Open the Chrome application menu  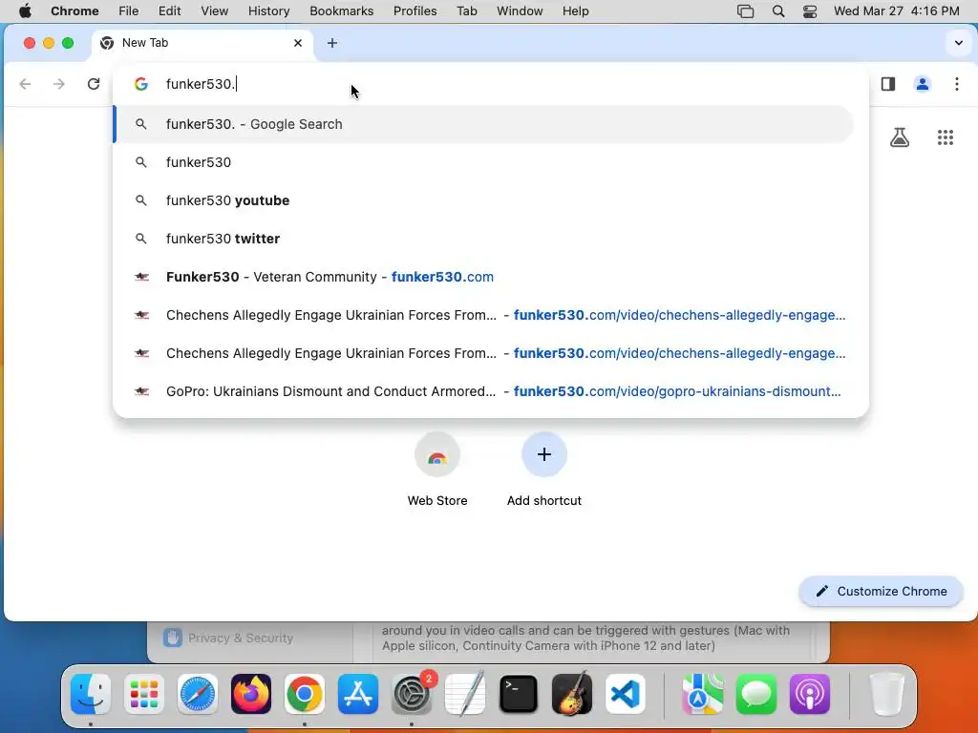click(x=74, y=10)
